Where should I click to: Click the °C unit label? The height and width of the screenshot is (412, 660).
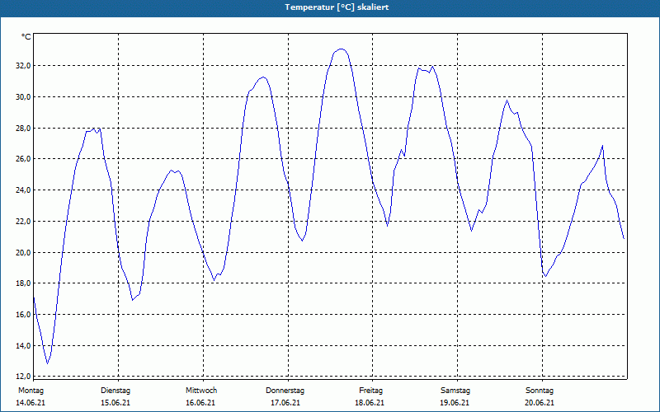pos(26,37)
